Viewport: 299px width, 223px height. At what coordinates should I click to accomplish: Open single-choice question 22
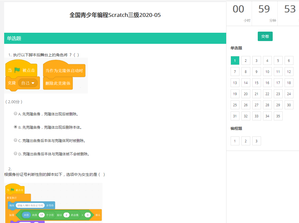tap(267, 94)
